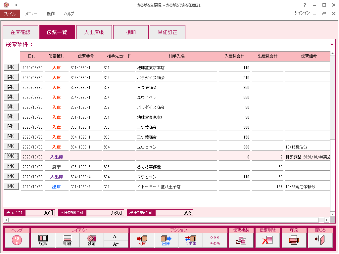The width and height of the screenshot is (339, 254).
Task: Open quick access toolbar customize arrow
Action: click(x=16, y=5)
